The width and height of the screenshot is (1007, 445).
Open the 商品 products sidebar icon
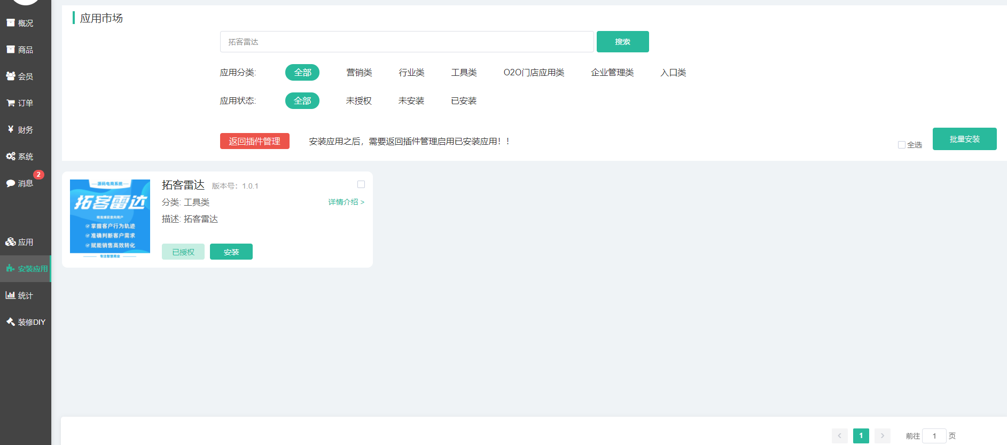point(11,50)
